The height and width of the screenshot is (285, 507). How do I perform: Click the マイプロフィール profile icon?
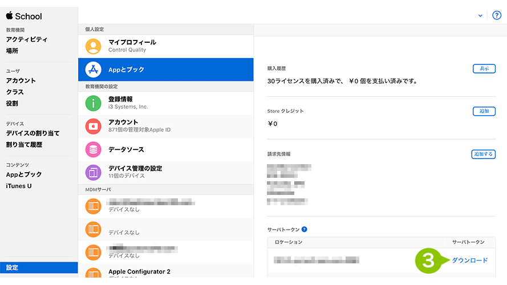click(x=93, y=46)
